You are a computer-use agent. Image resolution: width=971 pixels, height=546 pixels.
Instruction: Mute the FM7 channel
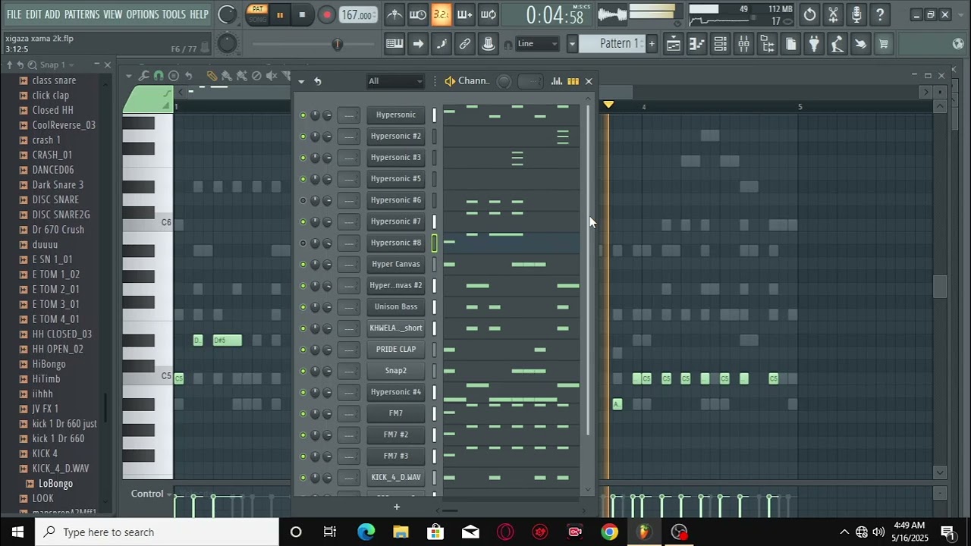[303, 413]
